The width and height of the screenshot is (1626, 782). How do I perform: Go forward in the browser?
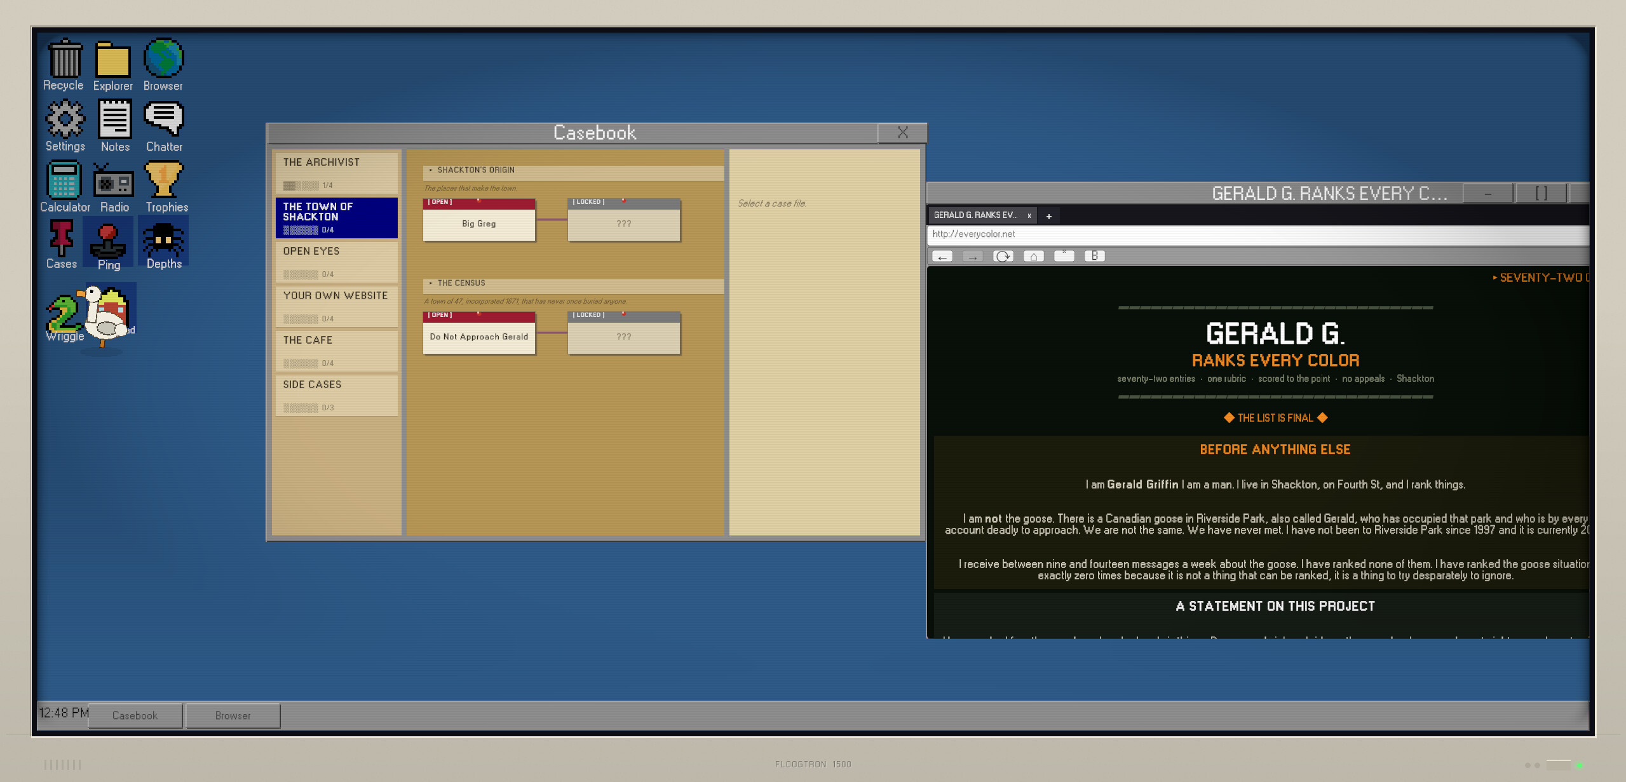coord(973,256)
